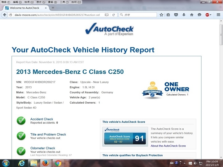Open the 說明 (H) menu
Viewport: 223px width, 167px height.
click(x=76, y=2)
